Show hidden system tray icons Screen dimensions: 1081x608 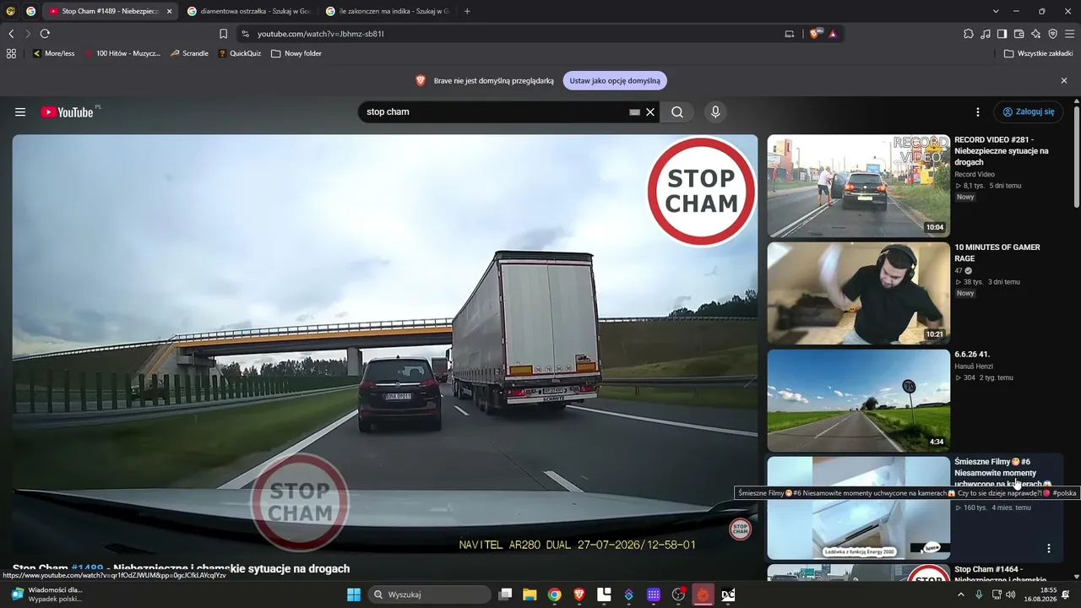pos(960,594)
